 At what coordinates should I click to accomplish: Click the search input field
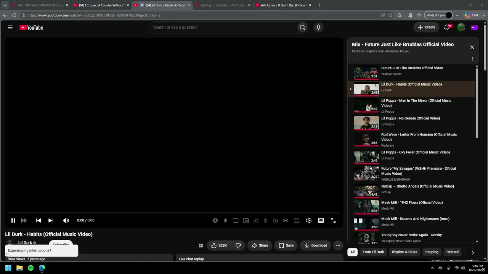223,27
